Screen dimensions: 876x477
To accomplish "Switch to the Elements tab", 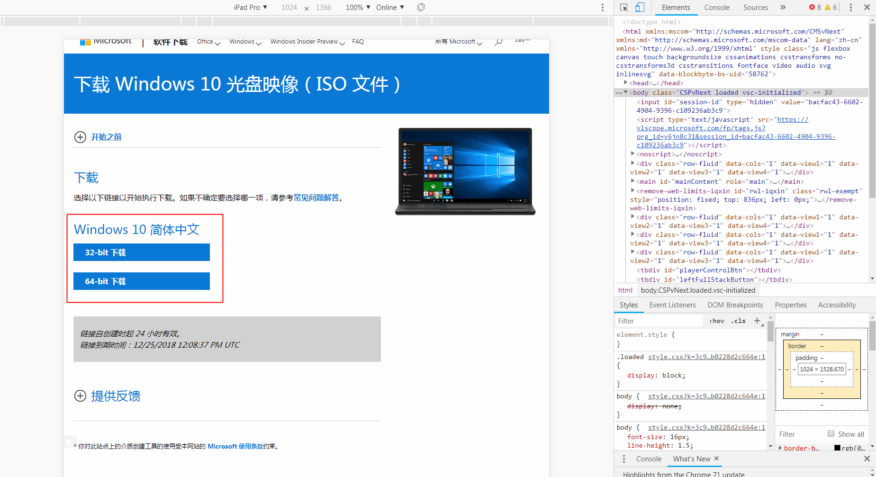I will click(676, 7).
